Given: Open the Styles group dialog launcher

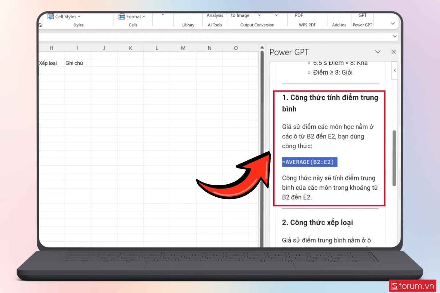Looking at the screenshot, I should (40, 25).
